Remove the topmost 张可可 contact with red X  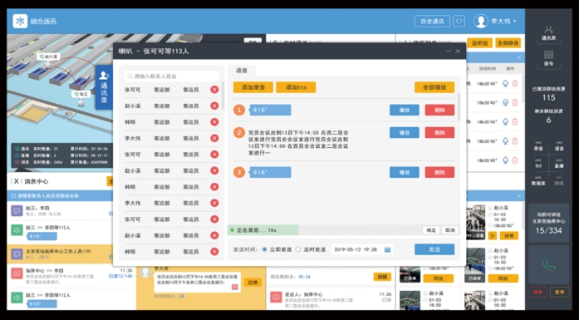point(214,90)
